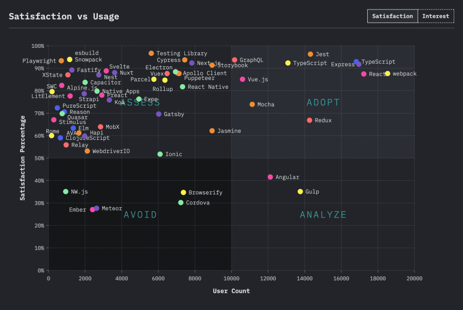The image size is (463, 310).
Task: Select the PureScript data point
Action: (57, 108)
